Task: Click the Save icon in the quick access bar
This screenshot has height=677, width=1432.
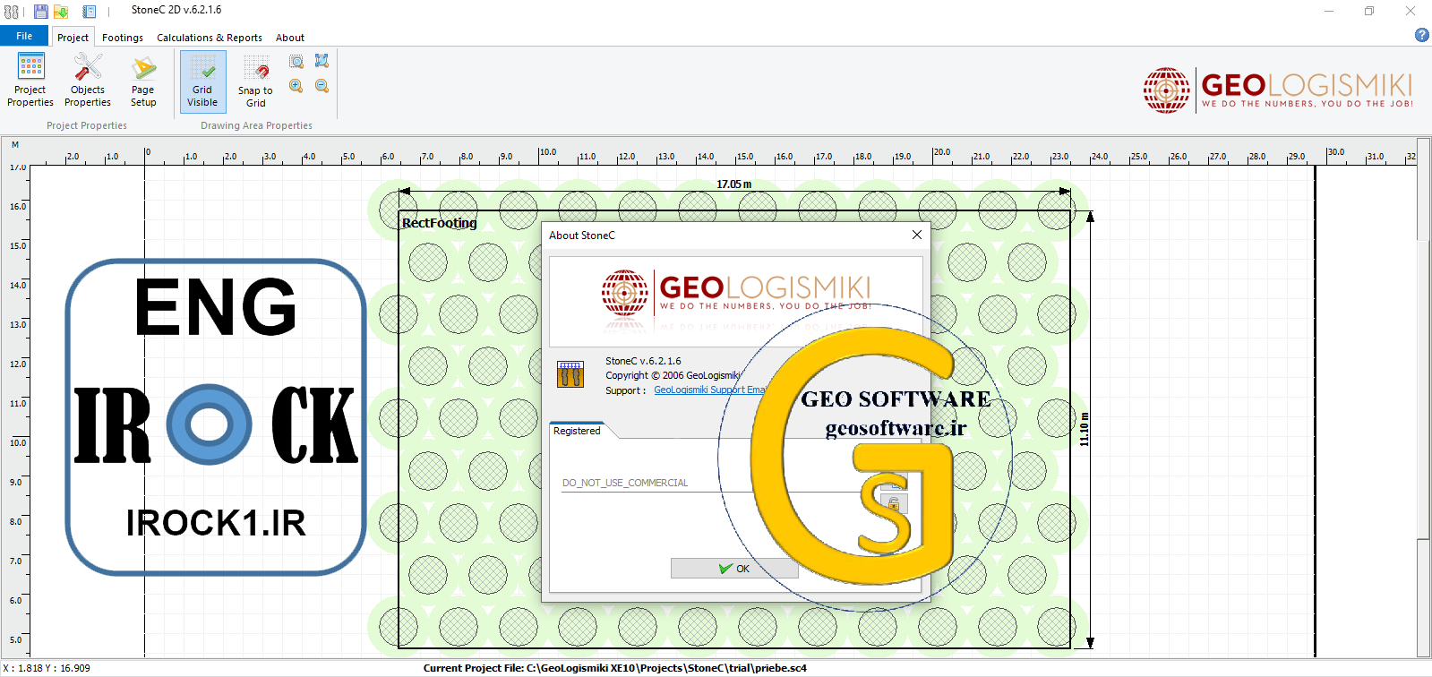Action: coord(40,12)
